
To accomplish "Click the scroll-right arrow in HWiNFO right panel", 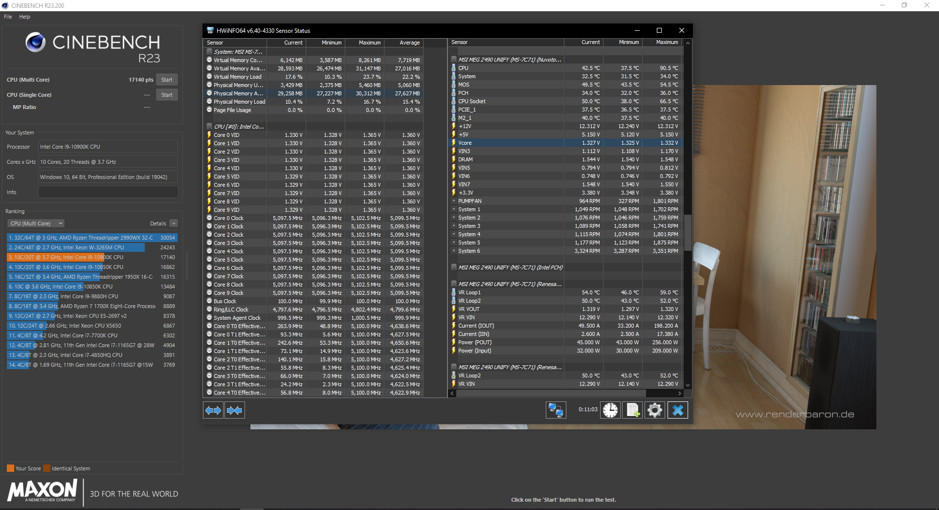I will pos(679,393).
